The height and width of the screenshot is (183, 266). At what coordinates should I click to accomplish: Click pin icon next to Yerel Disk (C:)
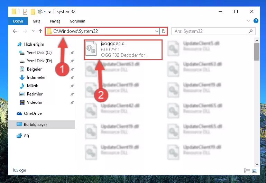pos(72,53)
